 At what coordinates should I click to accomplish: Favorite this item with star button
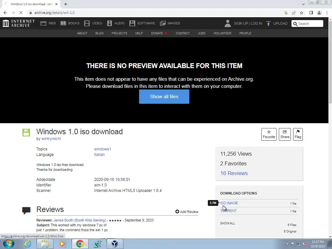coord(269,134)
